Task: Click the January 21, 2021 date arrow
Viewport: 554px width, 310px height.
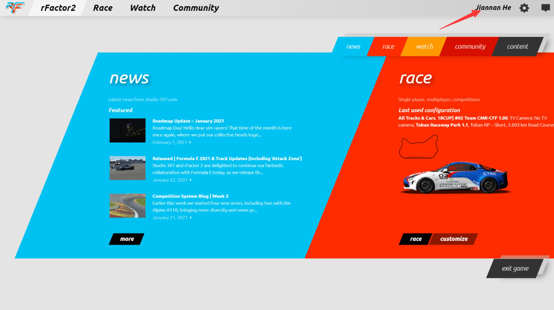Action: [191, 218]
